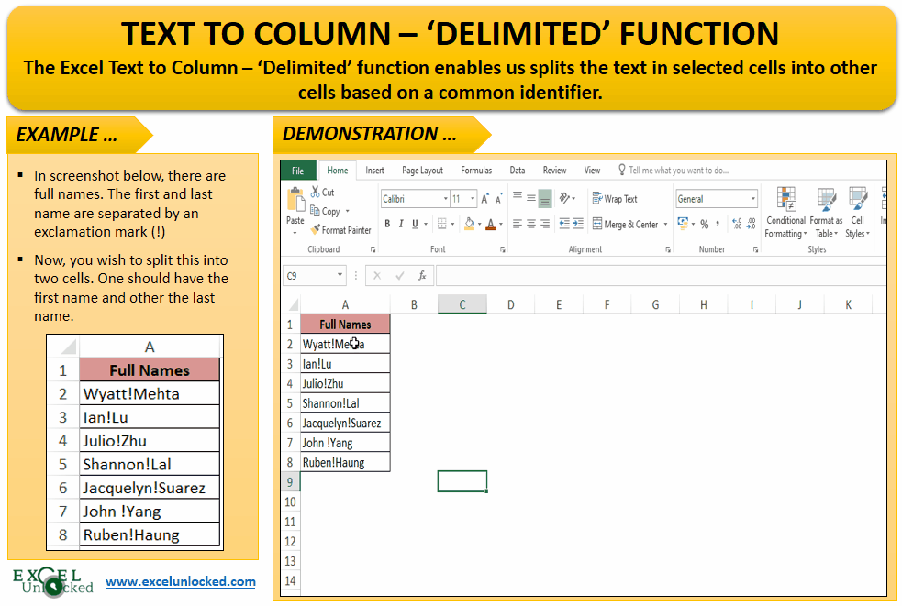Click the Middle Align icon

531,198
